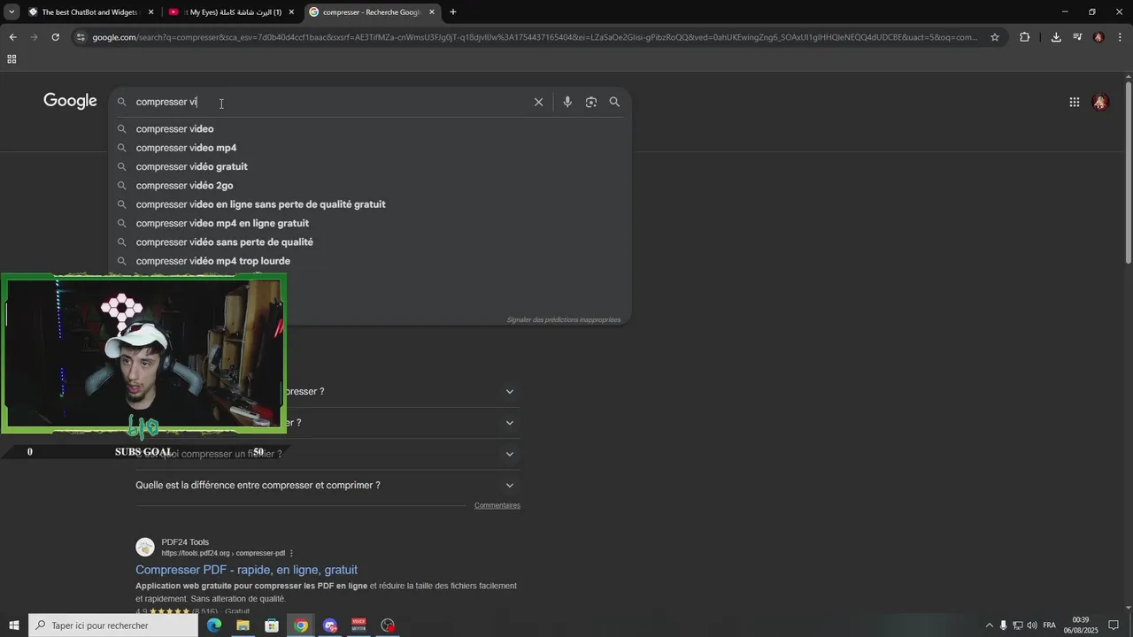This screenshot has height=637, width=1133.
Task: Go forward with the browser forward arrow
Action: pyautogui.click(x=34, y=37)
